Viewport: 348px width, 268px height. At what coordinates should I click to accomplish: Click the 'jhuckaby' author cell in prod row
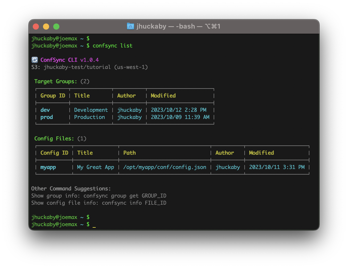click(x=129, y=117)
